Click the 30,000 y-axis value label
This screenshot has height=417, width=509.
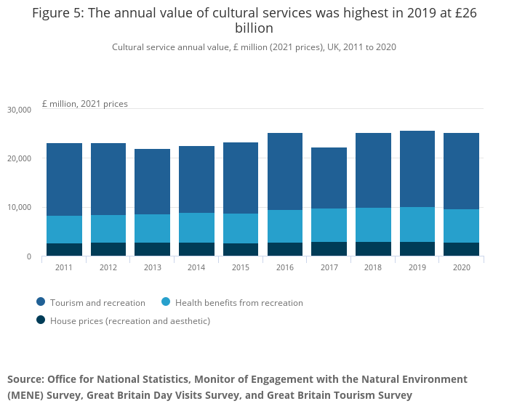19,110
